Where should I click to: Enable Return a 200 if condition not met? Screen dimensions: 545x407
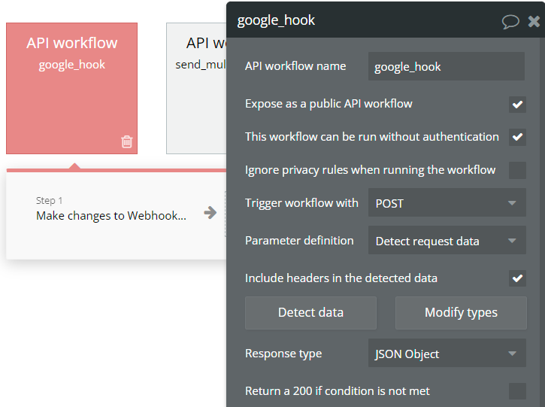point(517,391)
